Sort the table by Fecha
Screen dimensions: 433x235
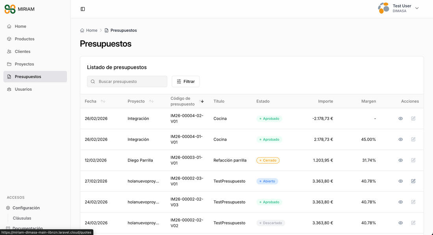(102, 101)
